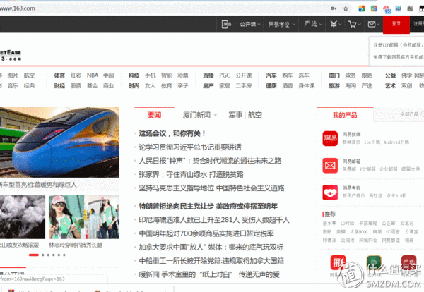Click the red 彩 lottery icon
This screenshot has width=424, height=292.
(338, 262)
